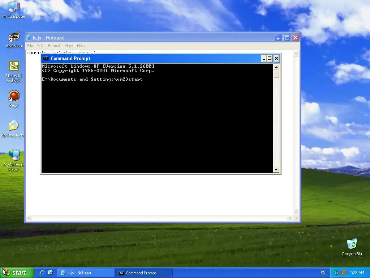The width and height of the screenshot is (370, 278).
Task: Click the Notepad title bar icon
Action: (29, 38)
